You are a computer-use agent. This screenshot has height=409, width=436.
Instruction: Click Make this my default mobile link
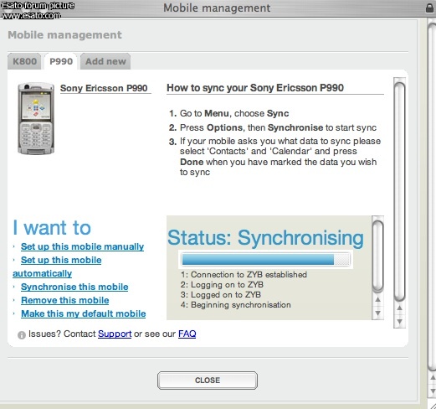[x=84, y=313]
